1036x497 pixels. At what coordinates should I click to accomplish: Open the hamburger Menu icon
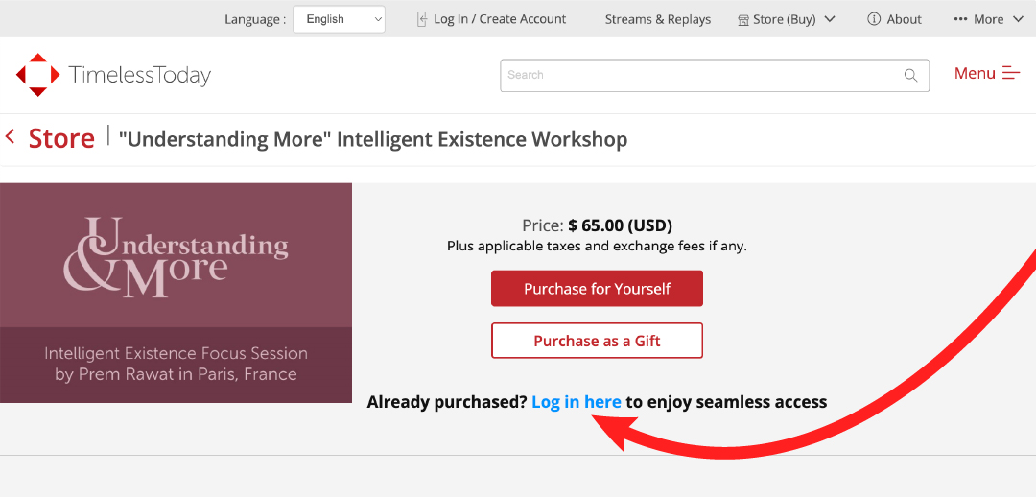click(x=1012, y=73)
